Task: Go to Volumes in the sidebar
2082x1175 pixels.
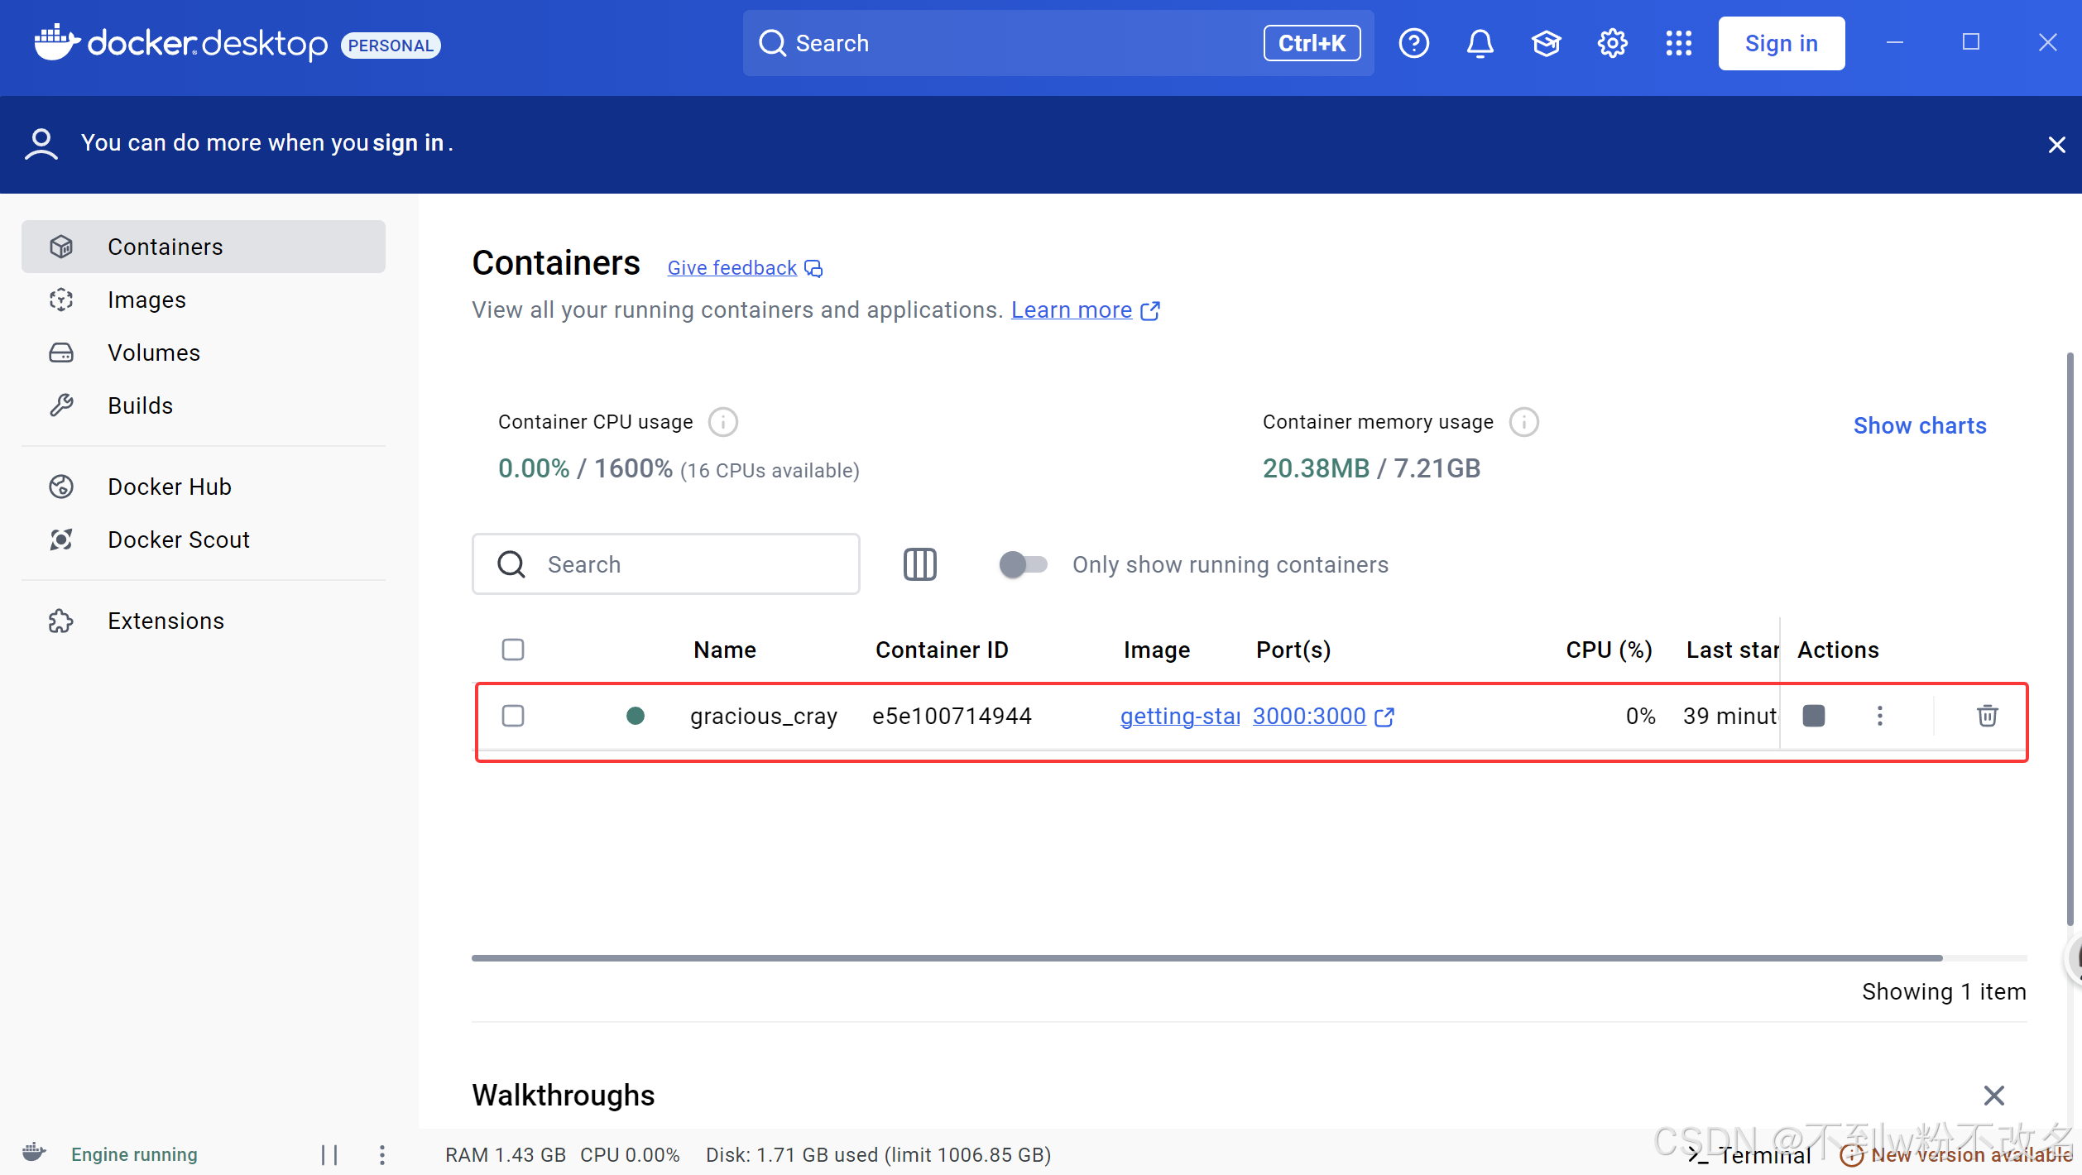Action: (204, 352)
